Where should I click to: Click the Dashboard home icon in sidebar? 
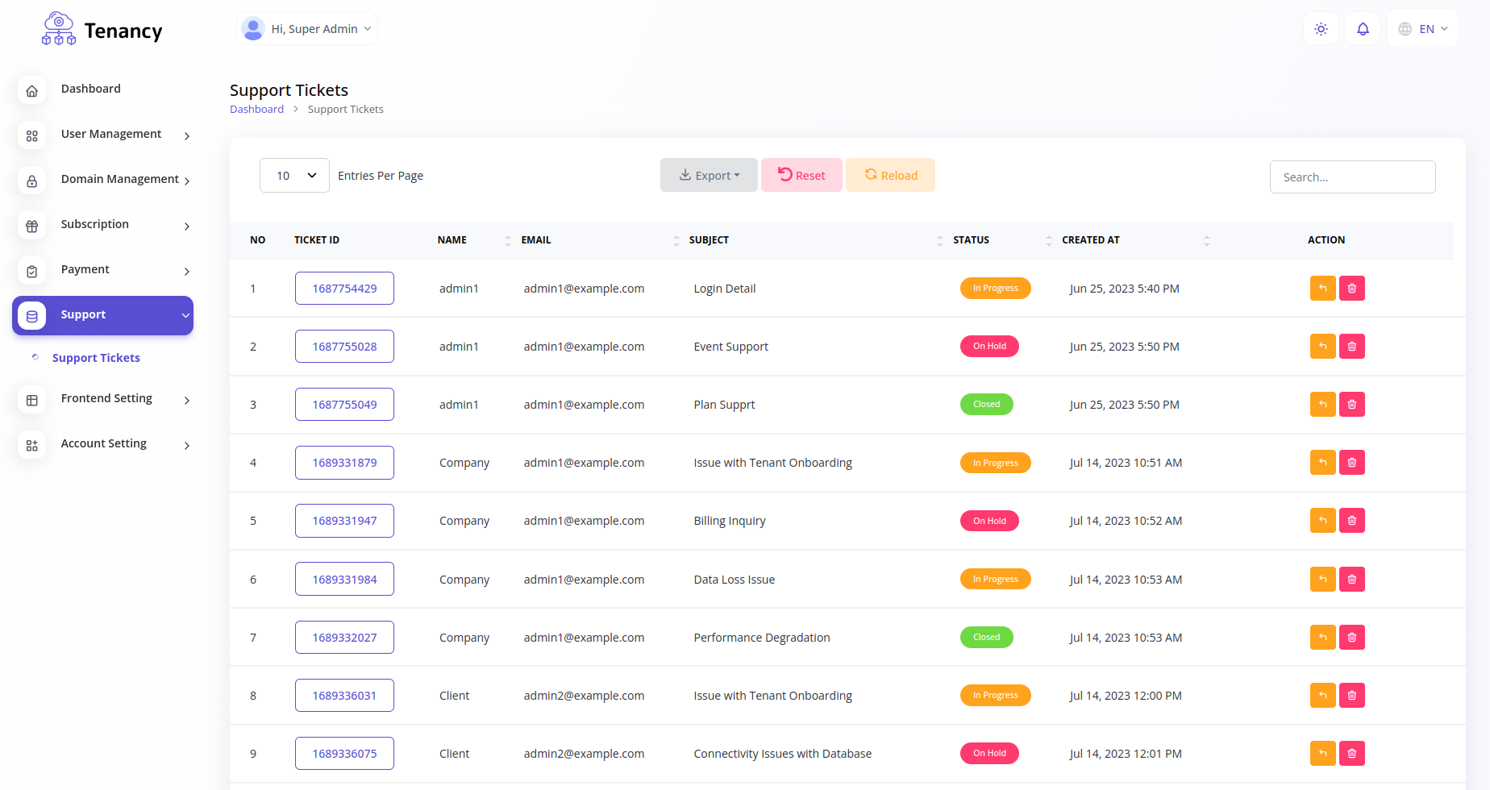pos(32,91)
